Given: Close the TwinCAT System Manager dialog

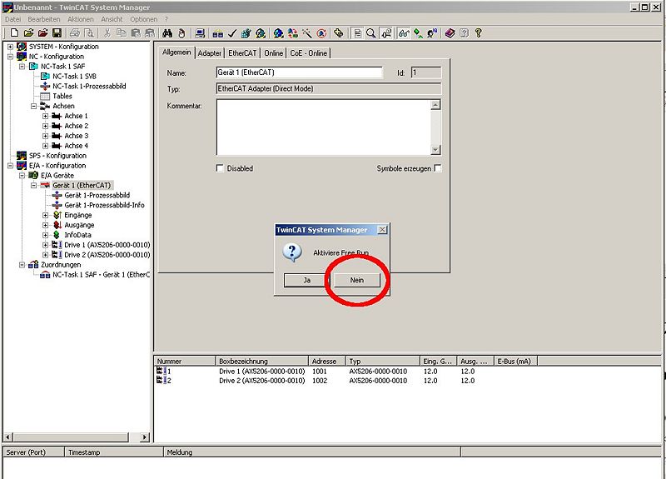Looking at the screenshot, I should (x=382, y=230).
